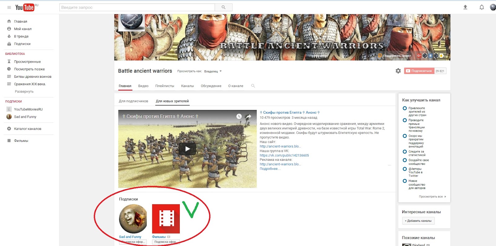Click the channel avatar on the banner

pyautogui.click(x=131, y=22)
